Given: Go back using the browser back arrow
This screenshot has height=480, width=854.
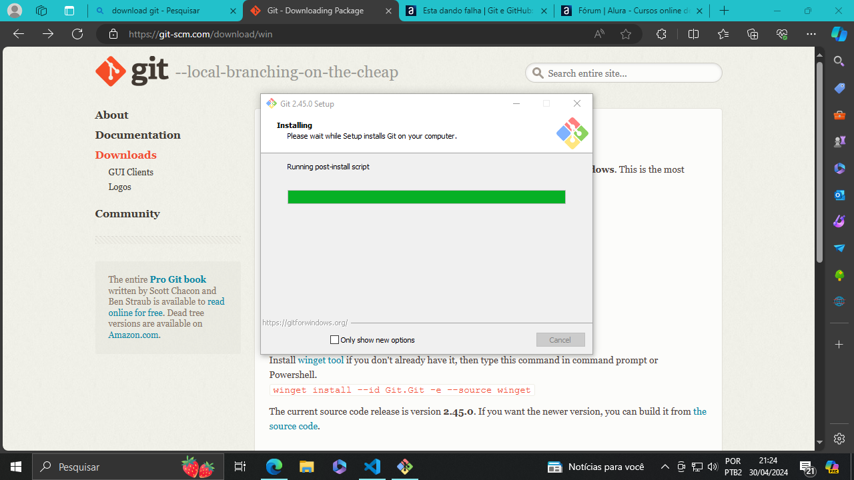Looking at the screenshot, I should 19,34.
